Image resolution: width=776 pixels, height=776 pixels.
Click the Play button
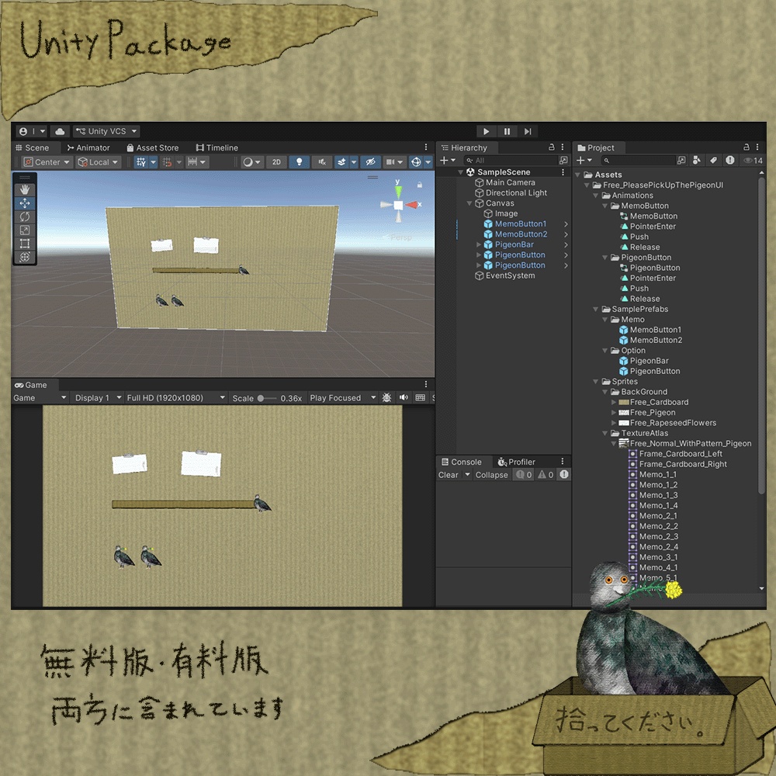pos(486,131)
